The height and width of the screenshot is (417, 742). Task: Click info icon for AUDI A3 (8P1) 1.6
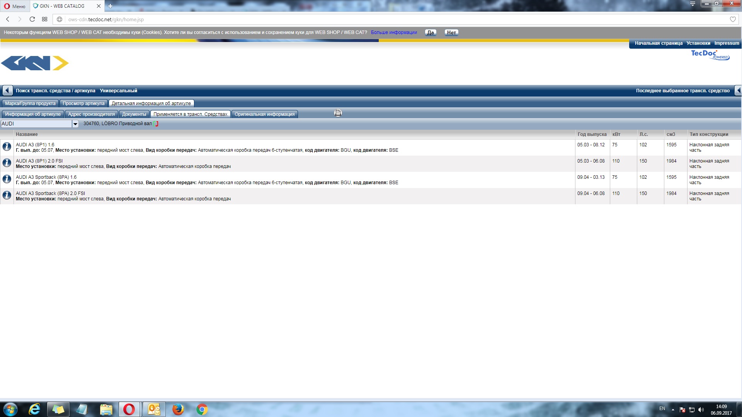(x=7, y=147)
